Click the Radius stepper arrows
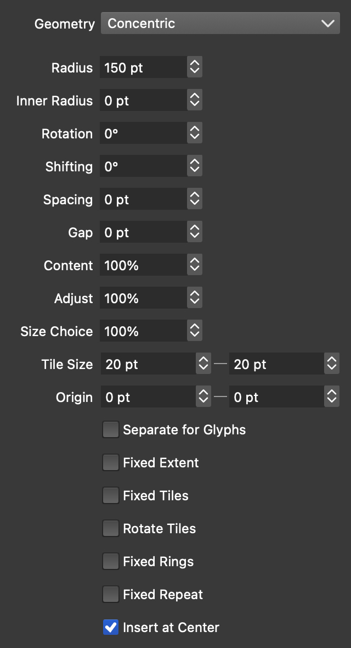The height and width of the screenshot is (648, 351). tap(194, 68)
